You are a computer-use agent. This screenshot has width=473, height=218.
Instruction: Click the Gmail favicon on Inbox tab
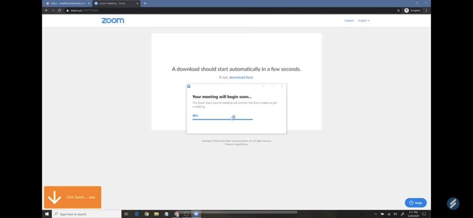pyautogui.click(x=47, y=3)
